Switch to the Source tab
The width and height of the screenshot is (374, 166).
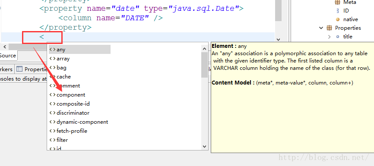point(8,56)
